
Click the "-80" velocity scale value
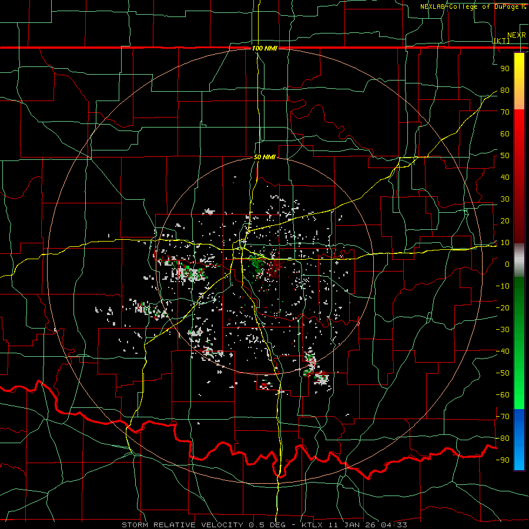[x=503, y=438]
